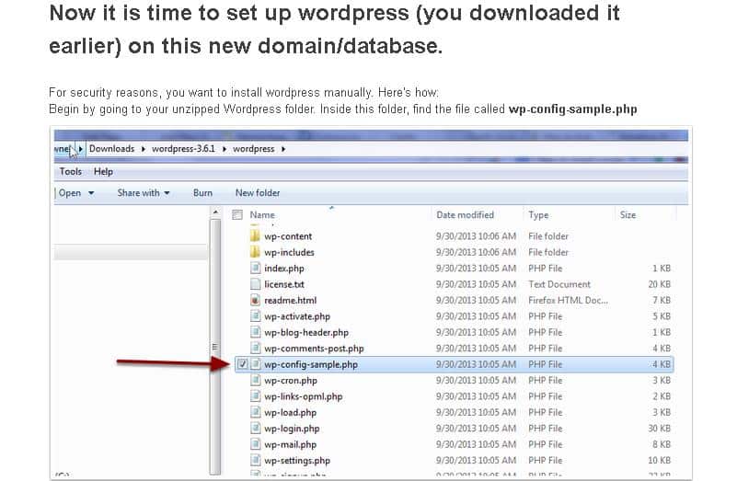
Task: Click the Firefox HTML Doc type cell
Action: [x=568, y=300]
